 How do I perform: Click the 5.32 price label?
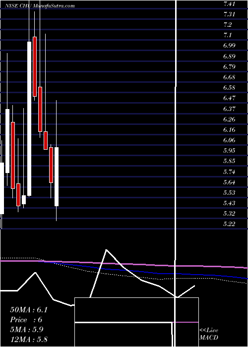229,214
